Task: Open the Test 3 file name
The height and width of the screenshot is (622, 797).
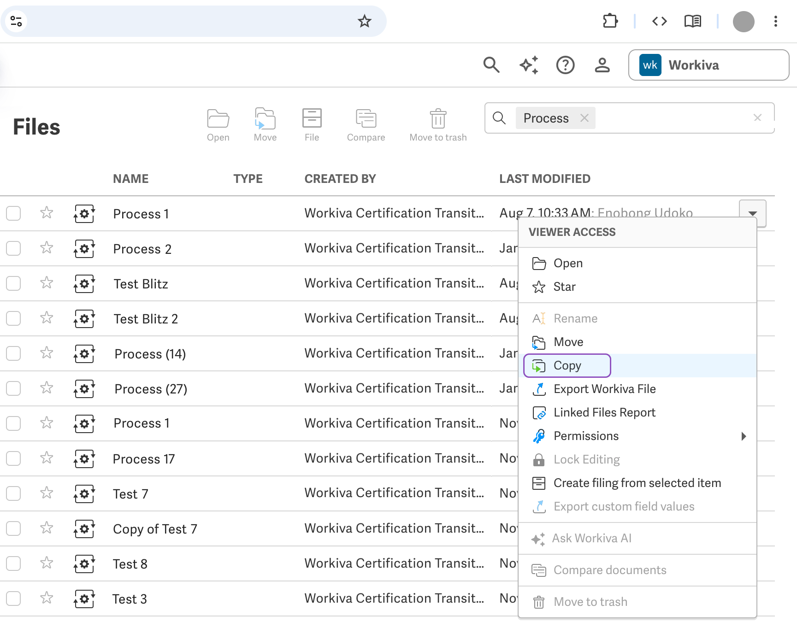Action: coord(130,599)
